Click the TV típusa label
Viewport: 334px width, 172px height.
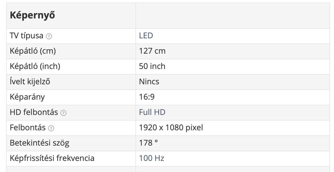pyautogui.click(x=26, y=36)
